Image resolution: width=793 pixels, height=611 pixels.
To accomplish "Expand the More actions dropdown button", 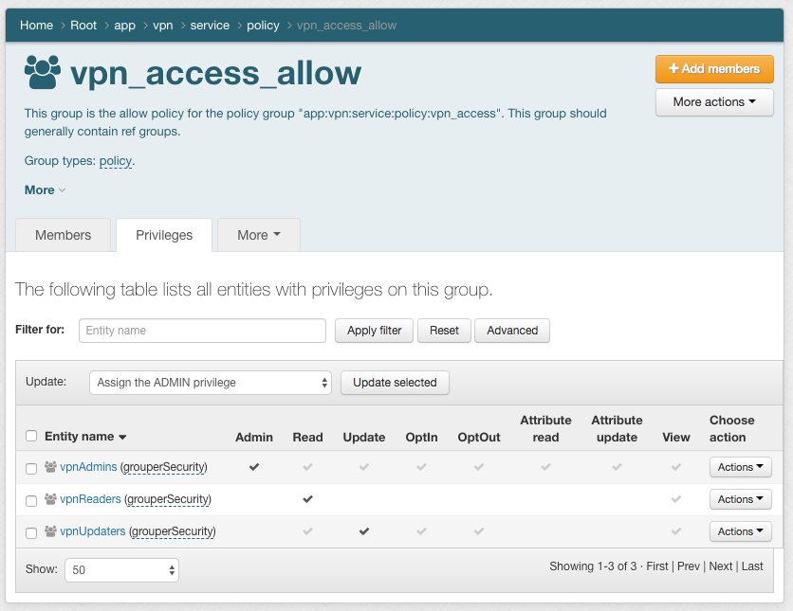I will coord(713,102).
